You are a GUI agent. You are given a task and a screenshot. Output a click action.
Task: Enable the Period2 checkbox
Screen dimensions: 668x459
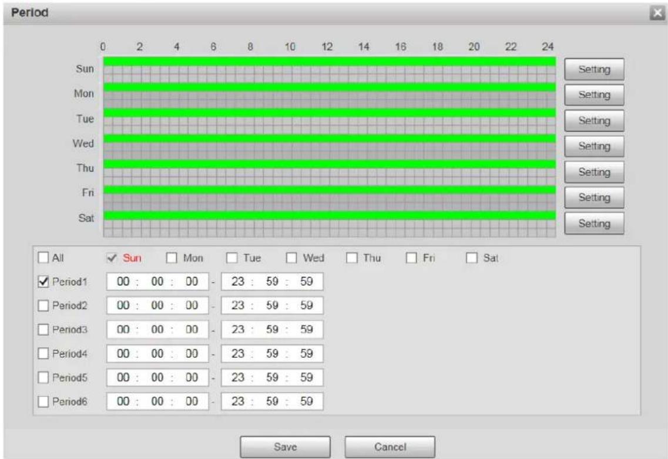[x=43, y=306]
